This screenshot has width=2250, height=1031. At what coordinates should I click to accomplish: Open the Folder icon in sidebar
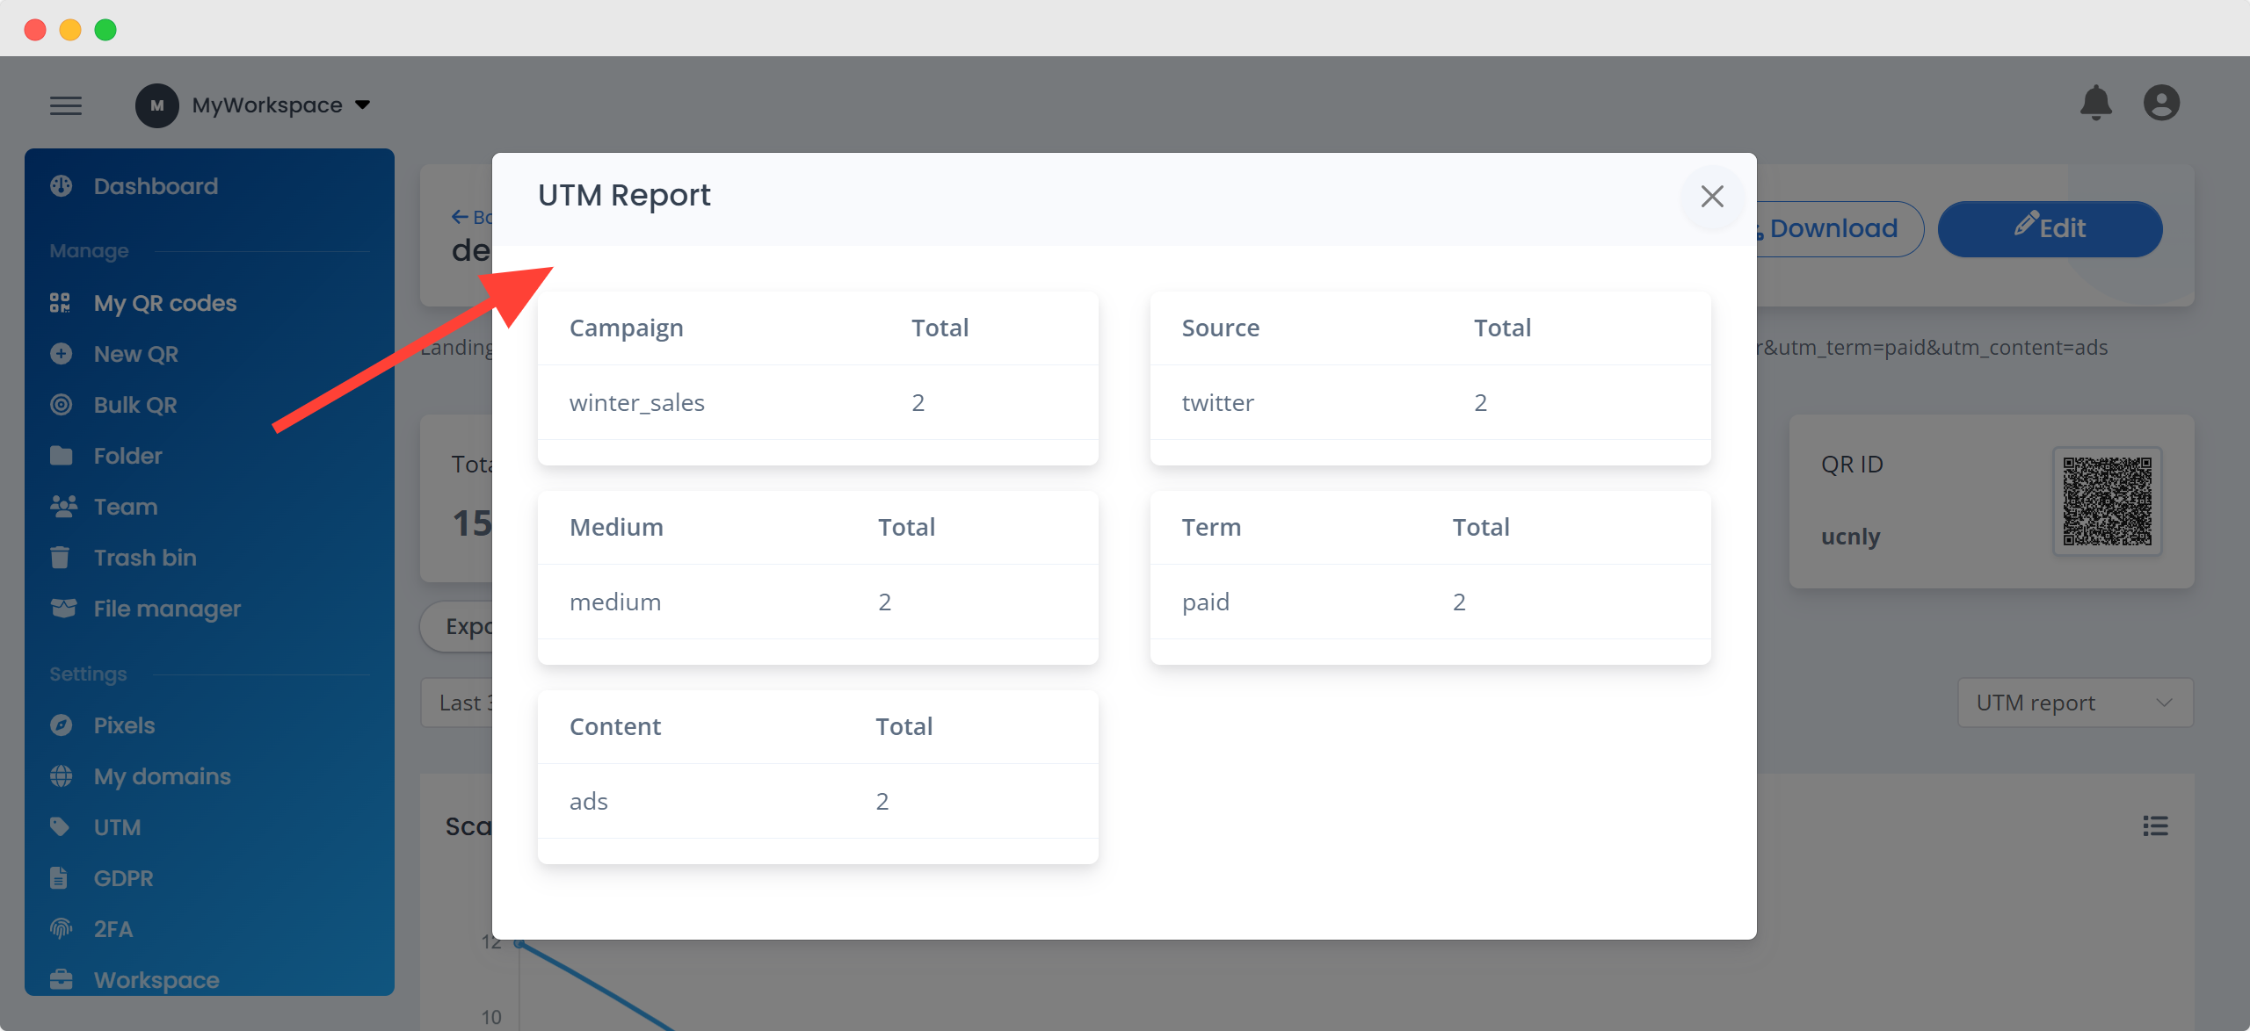(61, 455)
